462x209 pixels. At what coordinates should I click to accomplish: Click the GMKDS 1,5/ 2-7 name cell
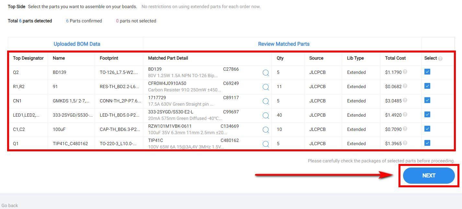click(x=71, y=101)
